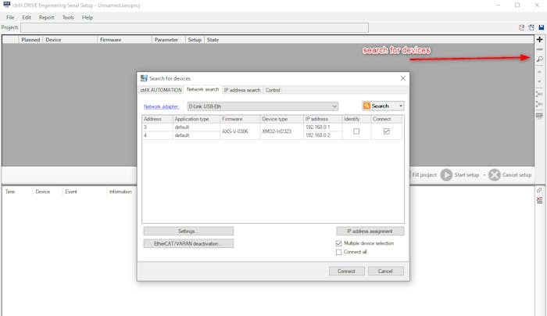Click the minus remove device icon
This screenshot has height=316, width=547.
[539, 49]
